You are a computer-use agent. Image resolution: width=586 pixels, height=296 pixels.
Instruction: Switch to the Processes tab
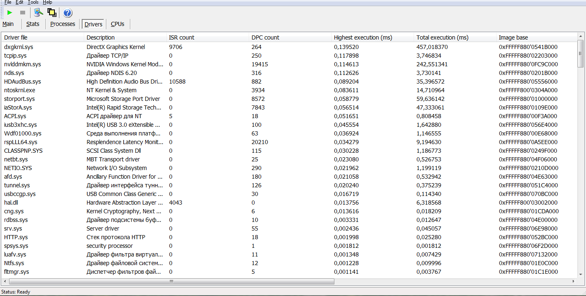pos(63,24)
